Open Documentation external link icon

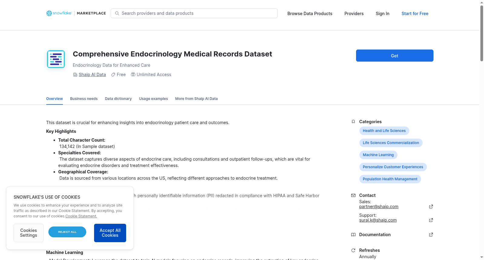point(431,235)
